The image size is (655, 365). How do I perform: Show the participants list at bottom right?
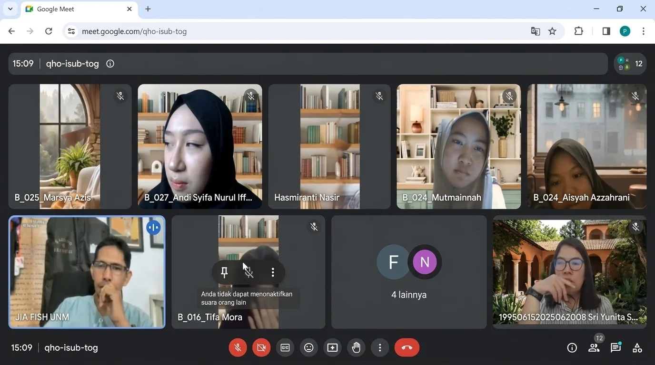click(x=594, y=348)
